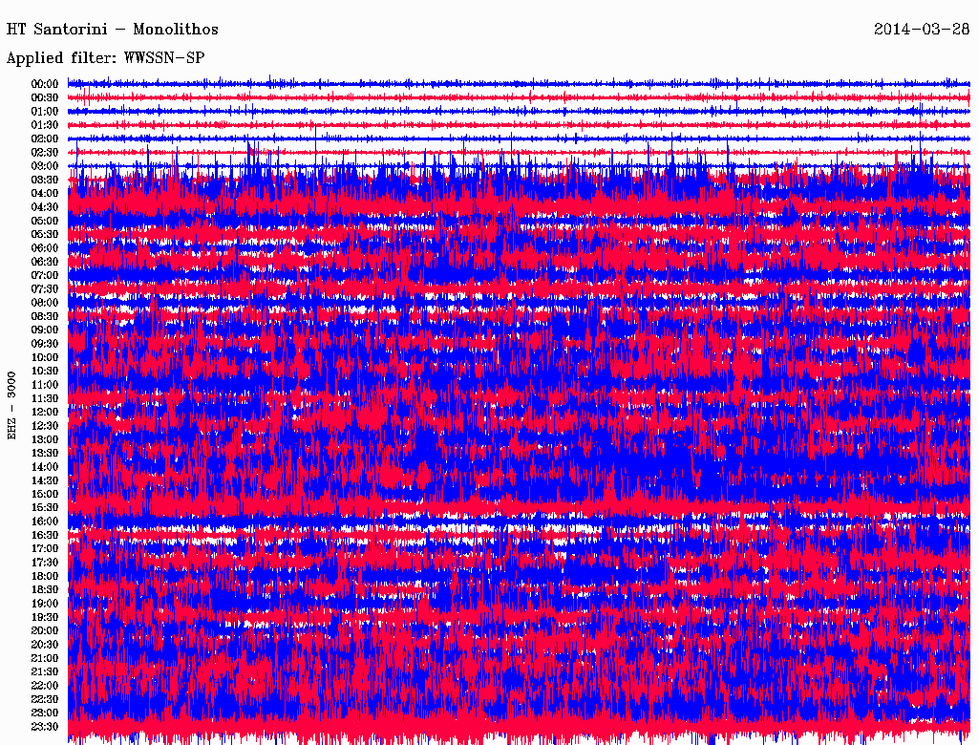Viewport: 978px width, 745px height.
Task: Click the 23:00 time label
Action: [45, 713]
